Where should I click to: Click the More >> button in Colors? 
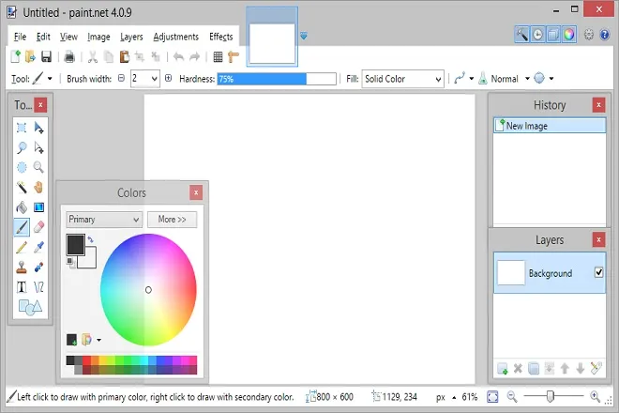pos(172,220)
